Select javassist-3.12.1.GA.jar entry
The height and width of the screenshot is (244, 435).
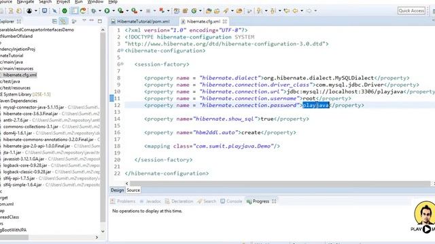(24, 159)
